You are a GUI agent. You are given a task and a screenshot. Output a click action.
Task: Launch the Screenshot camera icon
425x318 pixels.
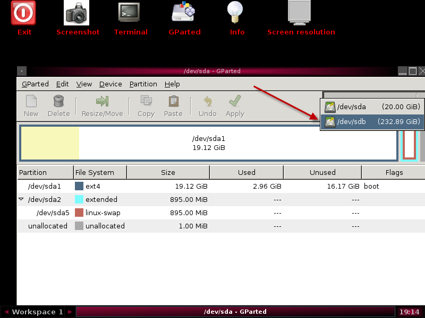76,13
